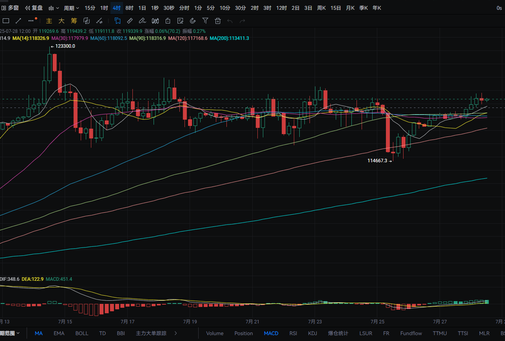The image size is (505, 341).
Task: Click the candlestick compare icon in toolbar
Action: point(155,21)
